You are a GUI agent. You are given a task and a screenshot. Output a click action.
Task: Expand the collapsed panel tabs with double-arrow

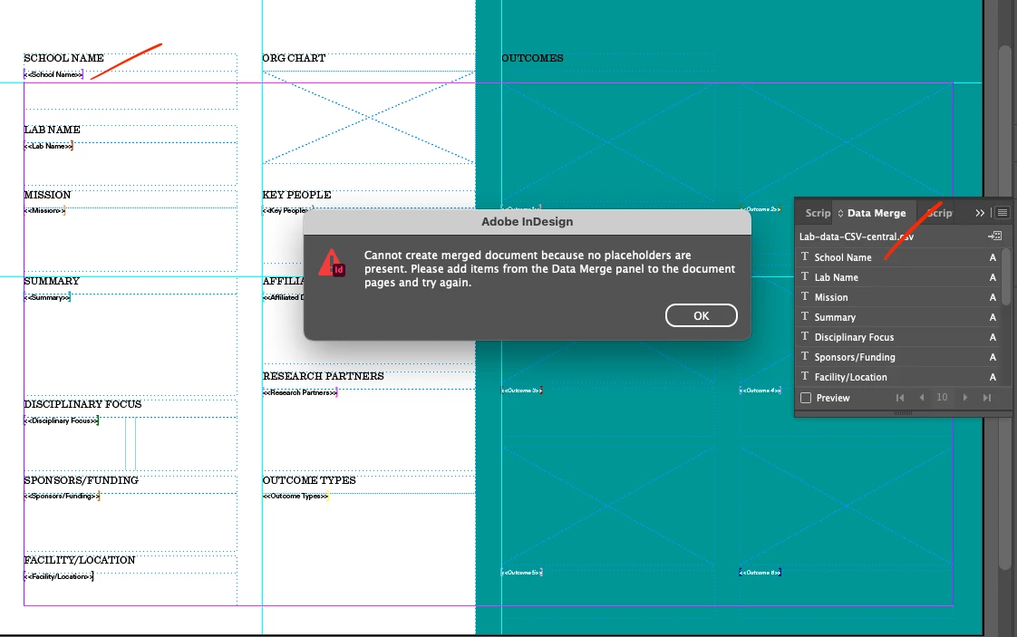(979, 213)
